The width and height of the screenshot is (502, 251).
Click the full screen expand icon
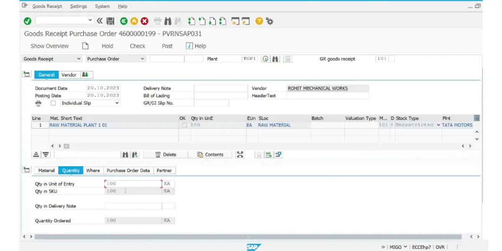[x=240, y=154]
